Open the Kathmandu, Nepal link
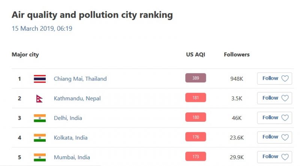The width and height of the screenshot is (300, 166). tap(77, 99)
